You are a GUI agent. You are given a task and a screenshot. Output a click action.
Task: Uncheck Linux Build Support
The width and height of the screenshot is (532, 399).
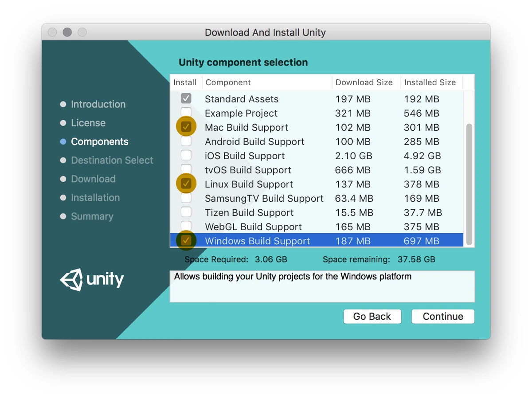click(x=186, y=184)
